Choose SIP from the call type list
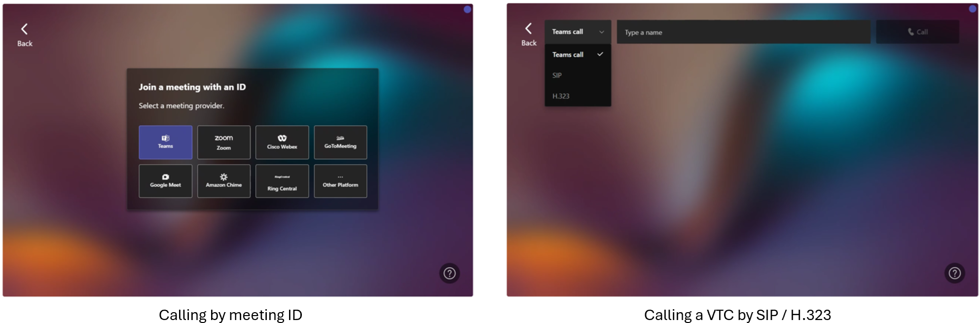The image size is (980, 323). (557, 75)
